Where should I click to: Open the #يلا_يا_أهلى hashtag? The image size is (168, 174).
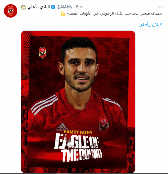tap(150, 25)
